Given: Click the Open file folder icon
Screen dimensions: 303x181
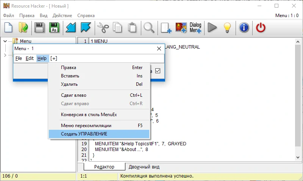Looking at the screenshot, I should tap(23, 28).
